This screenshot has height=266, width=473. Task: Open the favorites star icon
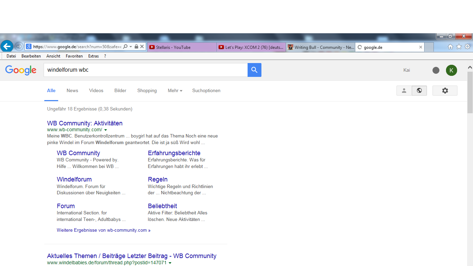pyautogui.click(x=459, y=47)
